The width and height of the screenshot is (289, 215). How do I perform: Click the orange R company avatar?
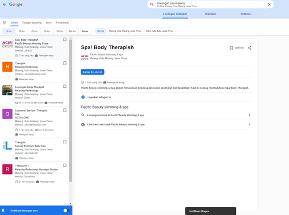coord(8,66)
